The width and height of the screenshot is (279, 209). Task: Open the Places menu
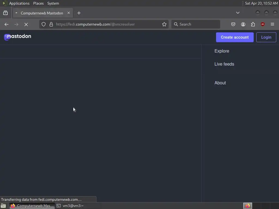38,3
